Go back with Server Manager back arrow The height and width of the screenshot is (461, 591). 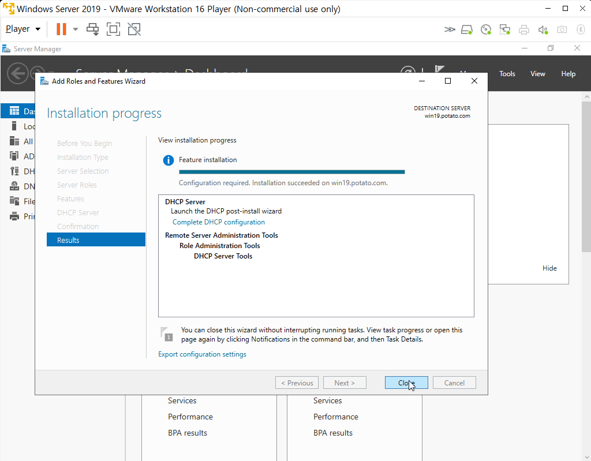(x=18, y=73)
